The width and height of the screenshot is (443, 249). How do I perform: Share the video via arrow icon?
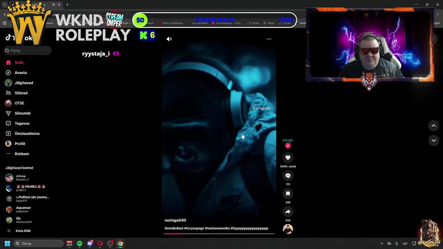[x=288, y=212]
